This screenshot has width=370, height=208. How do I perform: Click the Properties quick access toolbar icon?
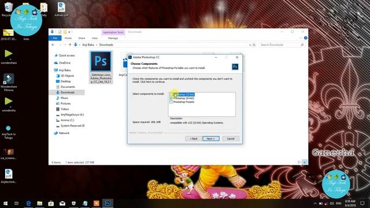(60, 32)
